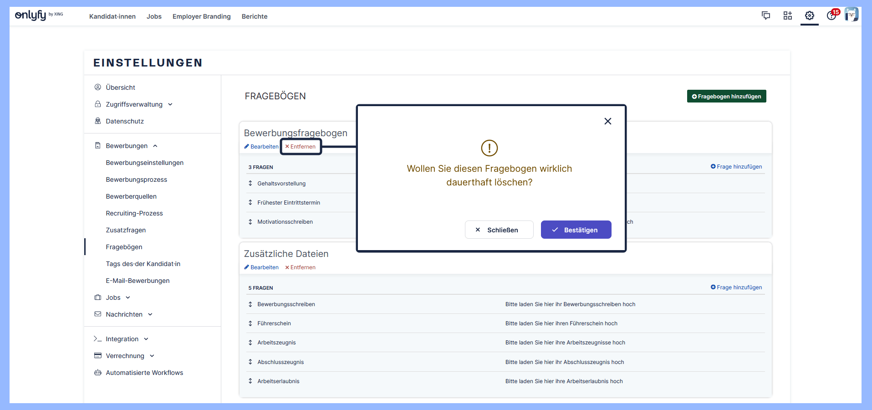Open notifications icon with 15 badge
Viewport: 872px width, 410px height.
832,15
